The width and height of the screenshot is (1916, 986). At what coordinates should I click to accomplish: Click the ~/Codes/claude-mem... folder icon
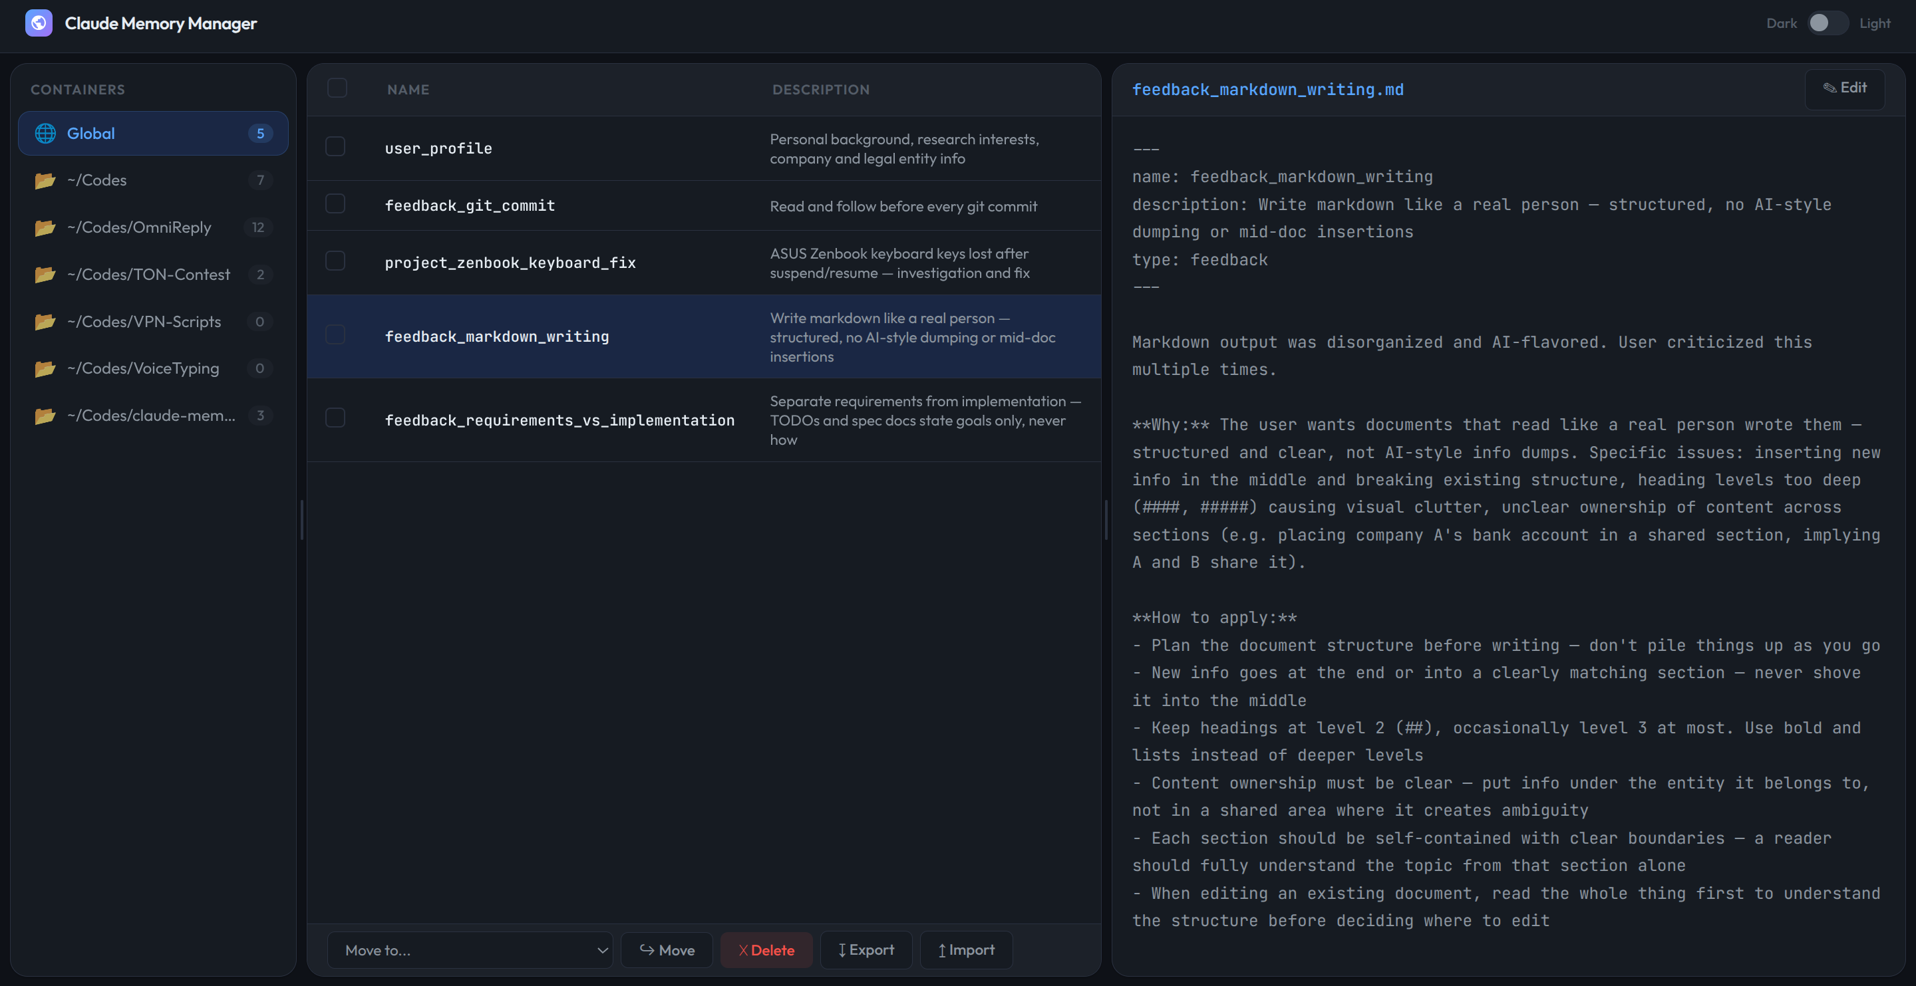click(45, 416)
